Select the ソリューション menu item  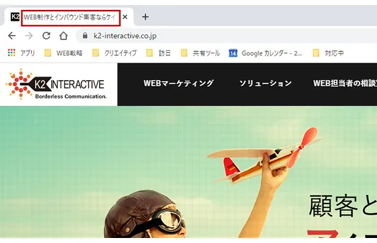(265, 83)
